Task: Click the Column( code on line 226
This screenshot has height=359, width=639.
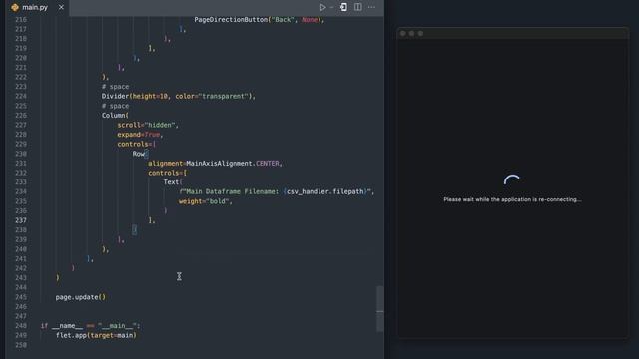Action: click(x=115, y=116)
